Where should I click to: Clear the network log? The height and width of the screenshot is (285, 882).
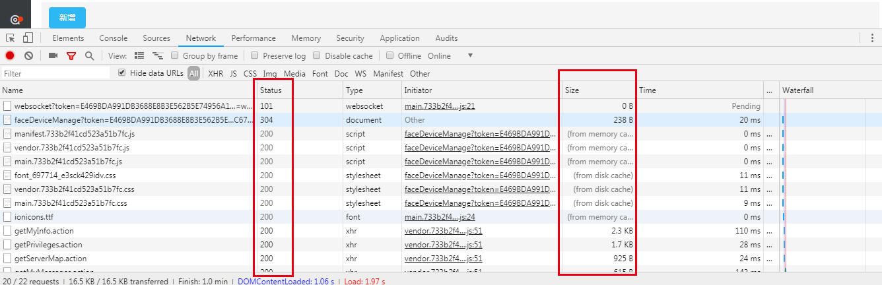[x=29, y=56]
